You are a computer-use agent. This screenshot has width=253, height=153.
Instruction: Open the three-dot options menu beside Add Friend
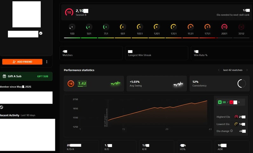click(47, 62)
